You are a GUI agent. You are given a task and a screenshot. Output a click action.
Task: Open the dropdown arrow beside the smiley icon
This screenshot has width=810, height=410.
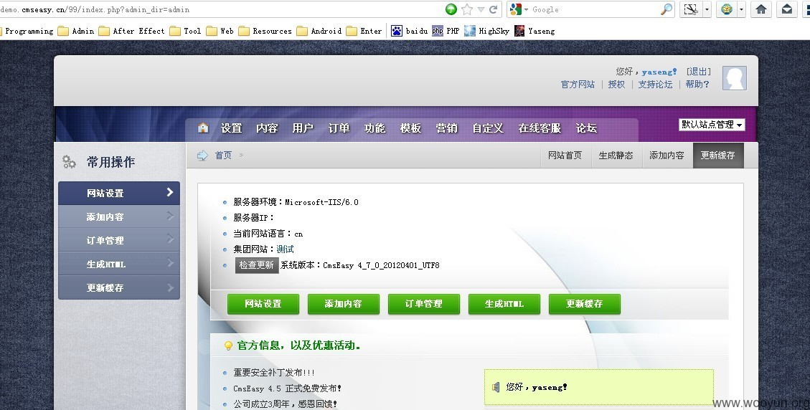point(741,9)
